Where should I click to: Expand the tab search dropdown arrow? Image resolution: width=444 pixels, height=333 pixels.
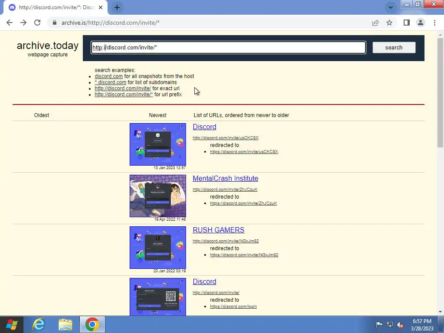click(391, 7)
